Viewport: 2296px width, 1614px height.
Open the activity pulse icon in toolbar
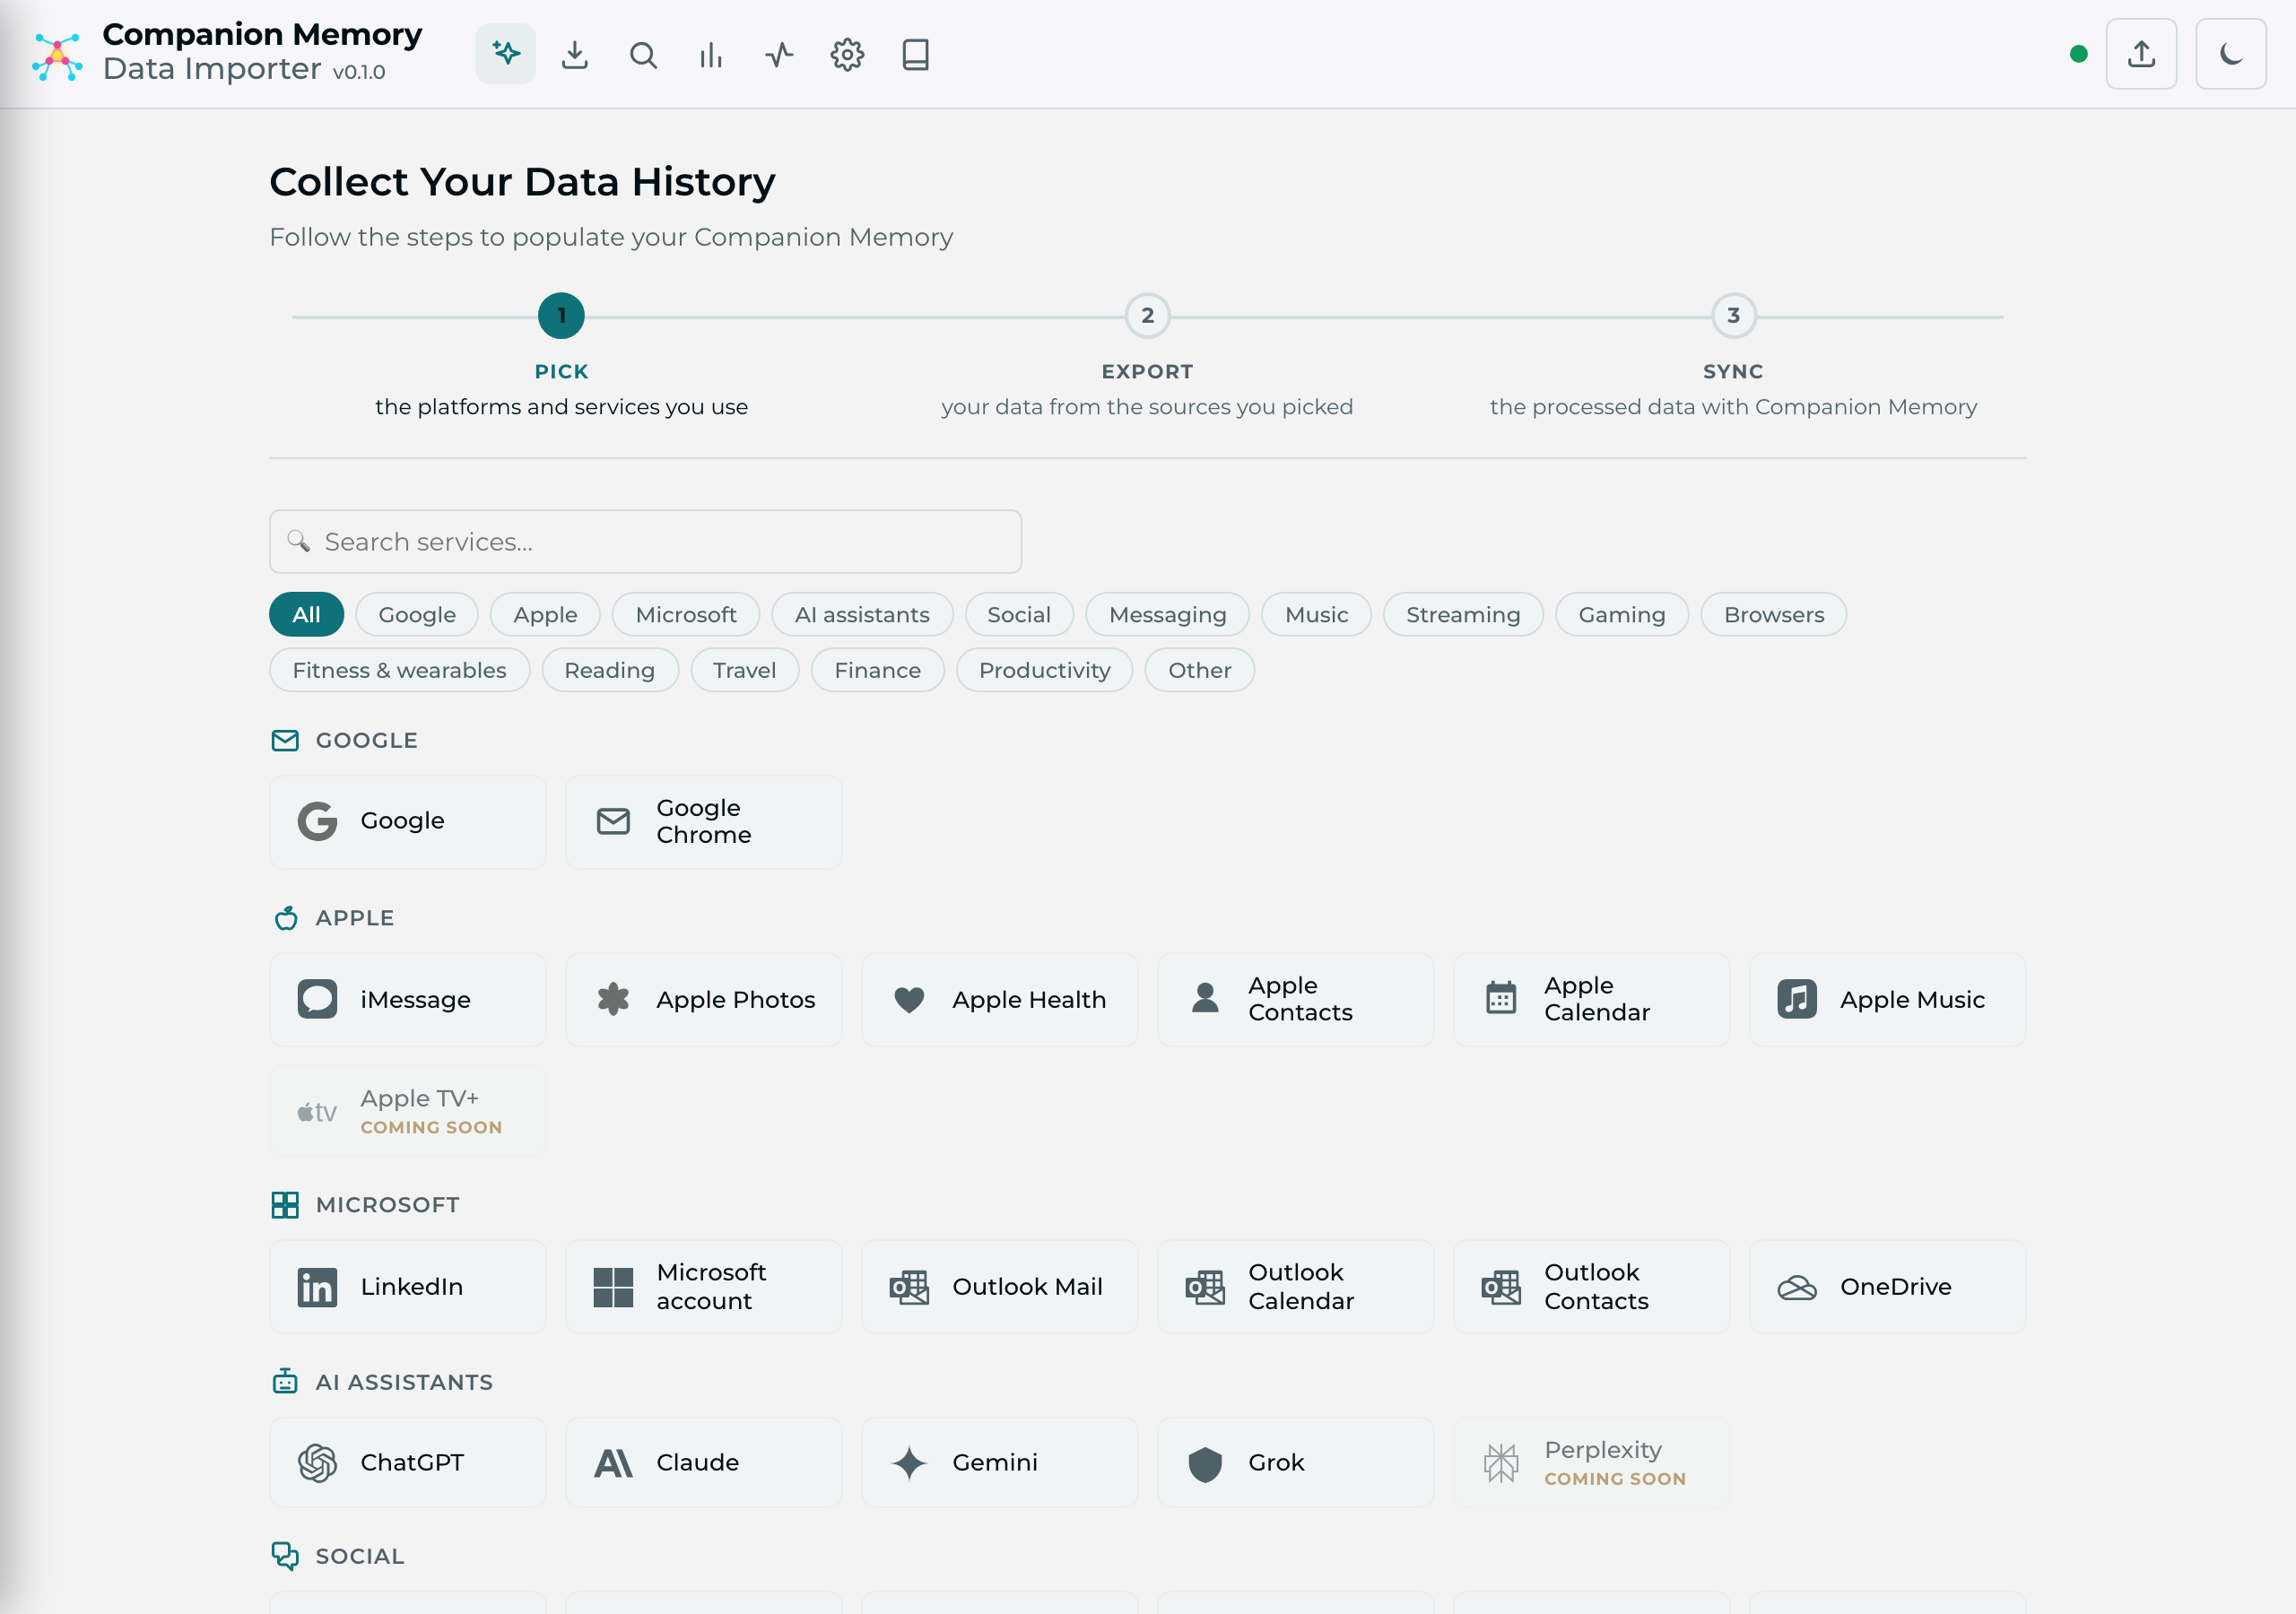779,54
